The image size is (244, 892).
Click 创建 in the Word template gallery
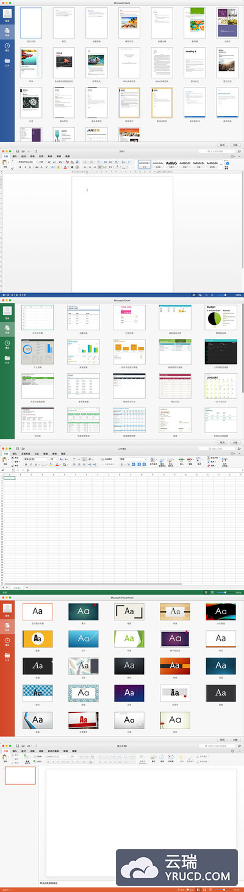pyautogui.click(x=236, y=144)
